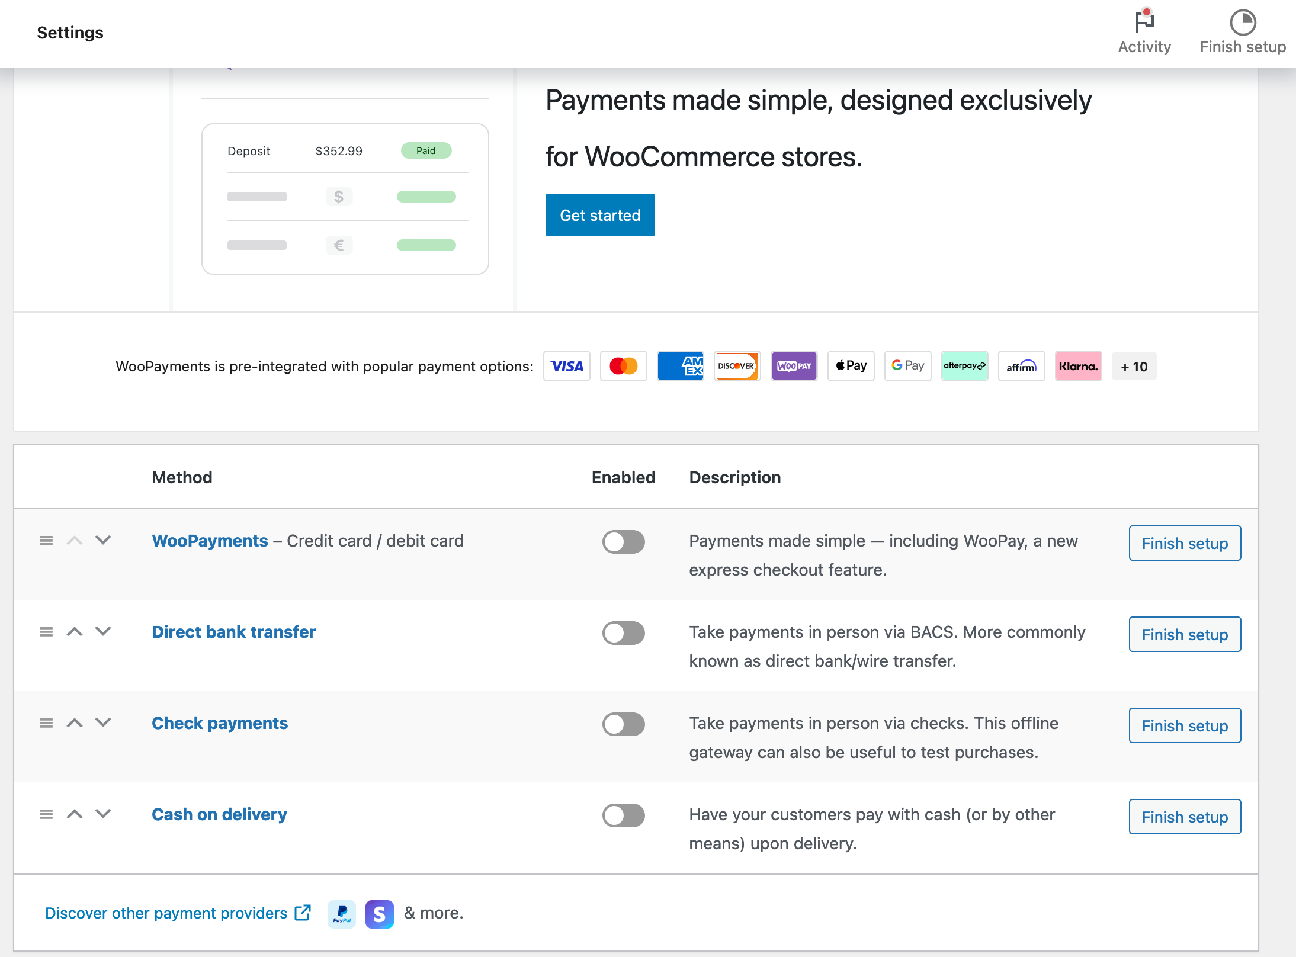
Task: Open the Settings page heading
Action: 69,33
